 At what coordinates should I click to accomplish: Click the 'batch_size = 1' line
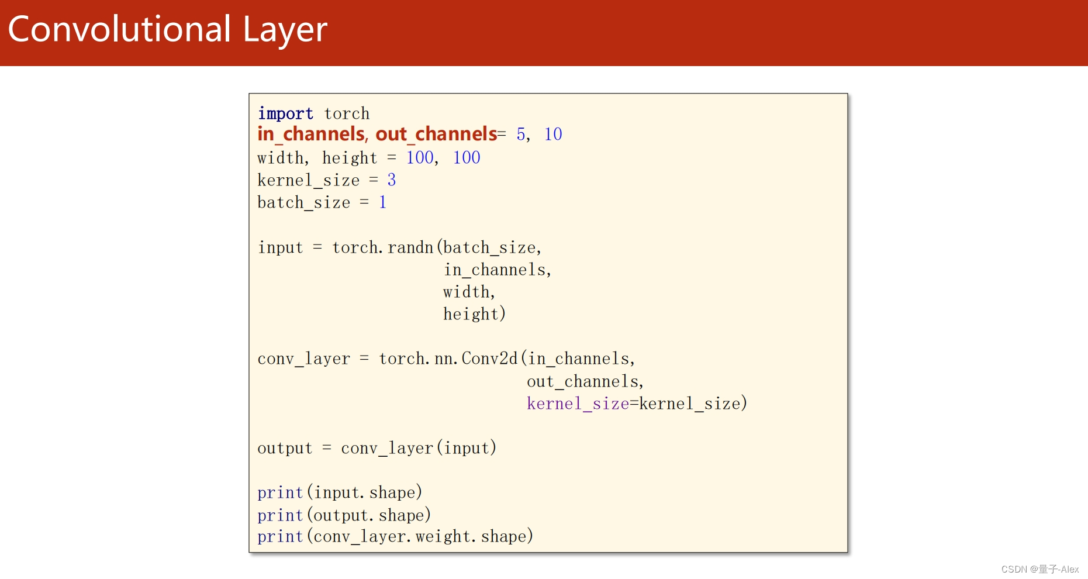coord(322,202)
